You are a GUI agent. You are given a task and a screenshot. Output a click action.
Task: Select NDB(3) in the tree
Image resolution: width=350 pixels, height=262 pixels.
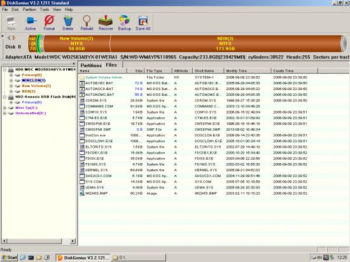point(29,91)
